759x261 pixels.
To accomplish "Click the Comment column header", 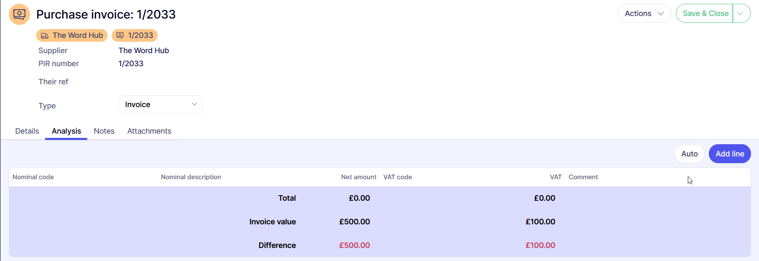I will pyautogui.click(x=583, y=177).
